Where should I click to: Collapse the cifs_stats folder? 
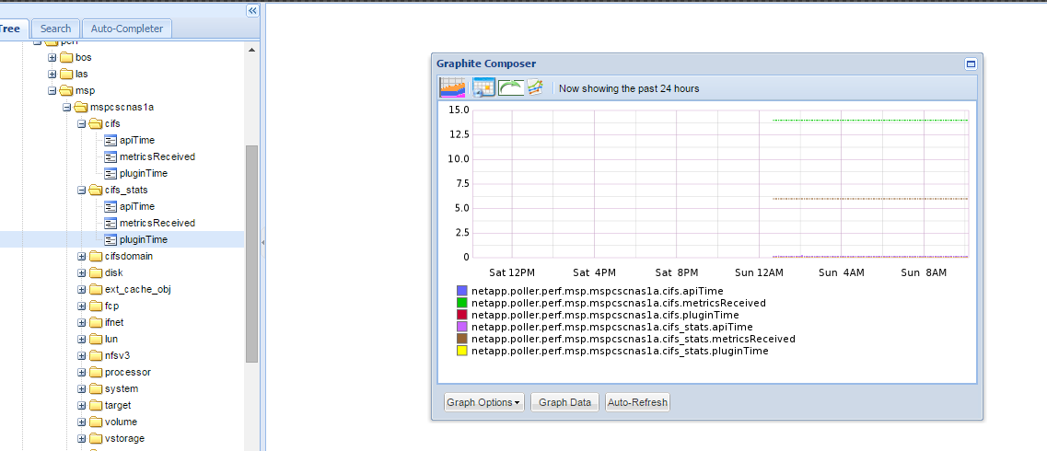tap(82, 190)
